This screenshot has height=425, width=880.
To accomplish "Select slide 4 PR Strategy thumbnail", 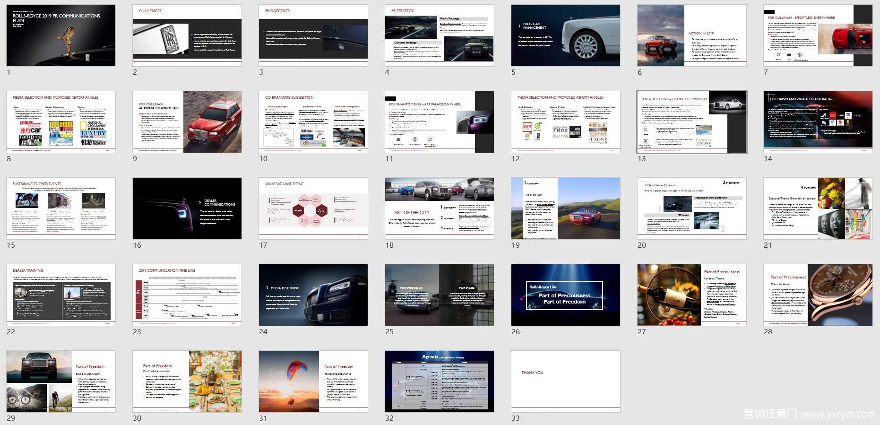I will pyautogui.click(x=440, y=35).
